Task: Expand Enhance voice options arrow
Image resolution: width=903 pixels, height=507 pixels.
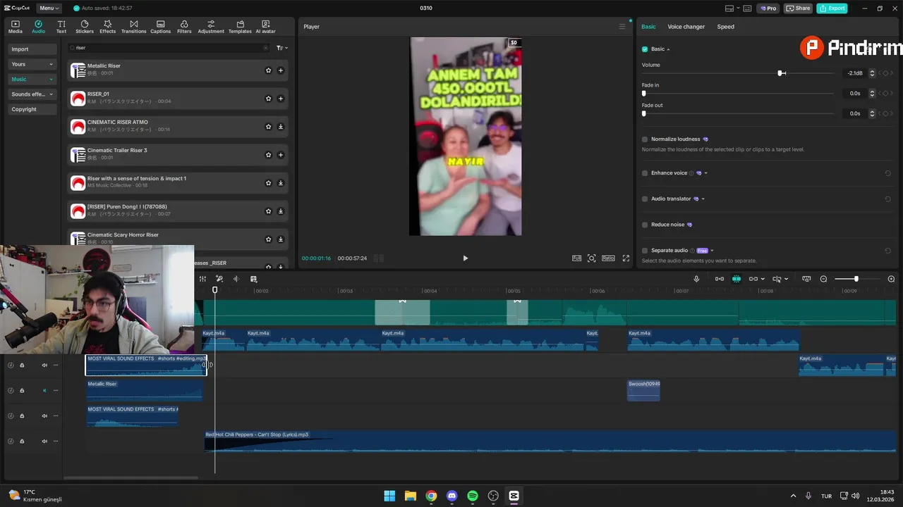Action: coord(705,173)
